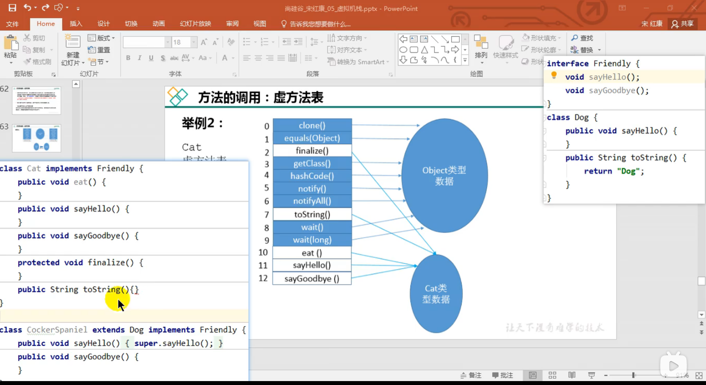The width and height of the screenshot is (706, 385).
Task: Click the Arrange (排列) button
Action: [481, 49]
